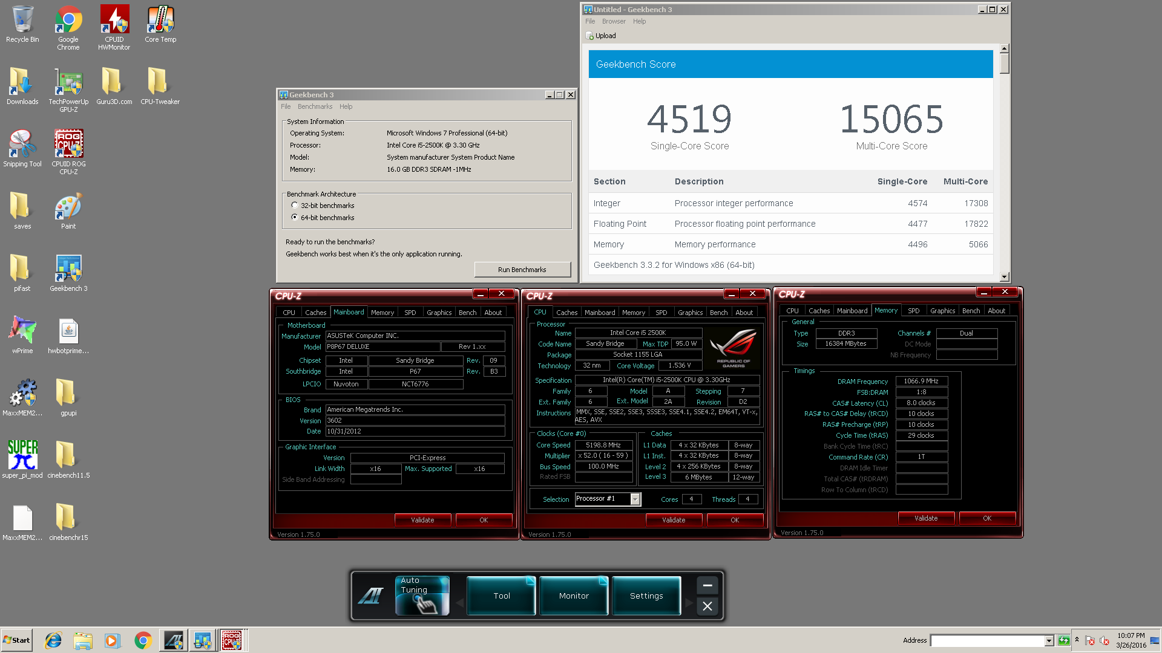The height and width of the screenshot is (653, 1162).
Task: Launch Geekbench 3 desktop shortcut
Action: 68,273
